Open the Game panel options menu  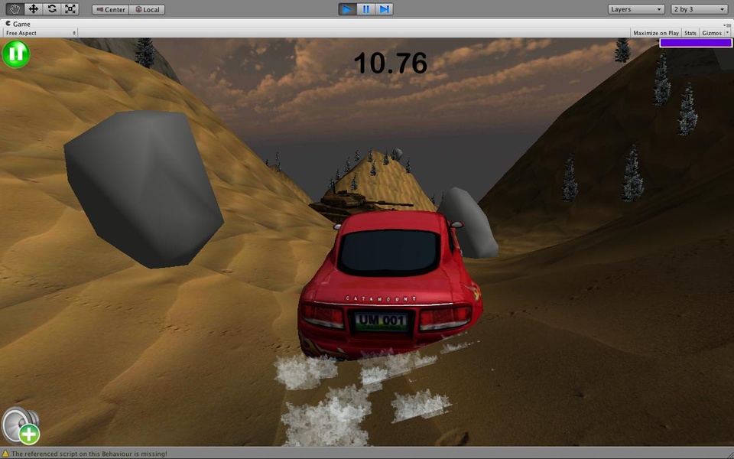(726, 24)
